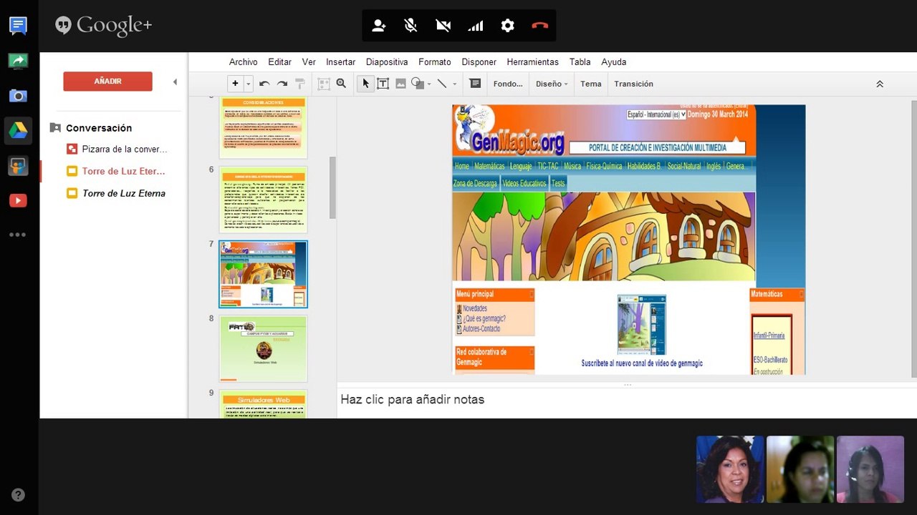Screen dimensions: 917x515
Task: Collapse the toolbar with double chevron
Action: (x=880, y=84)
